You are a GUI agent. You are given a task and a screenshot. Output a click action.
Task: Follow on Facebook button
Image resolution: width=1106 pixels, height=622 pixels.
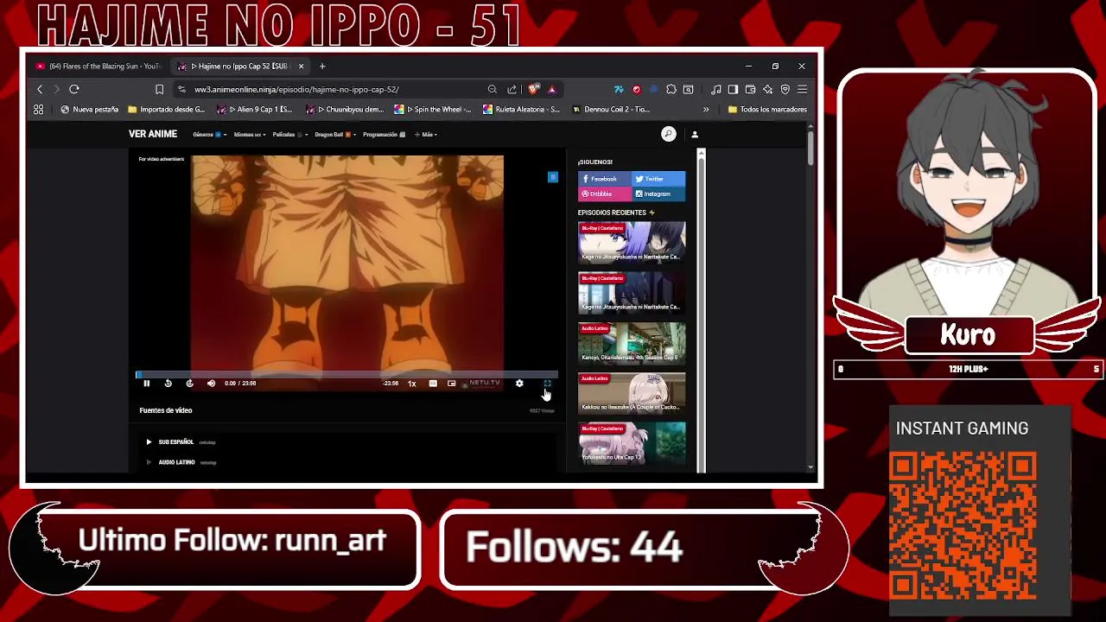point(604,179)
